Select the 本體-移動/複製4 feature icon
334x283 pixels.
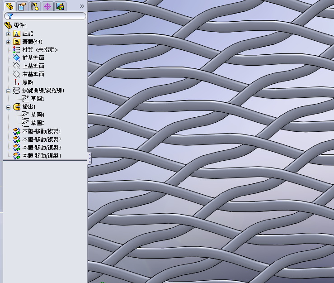coord(17,156)
